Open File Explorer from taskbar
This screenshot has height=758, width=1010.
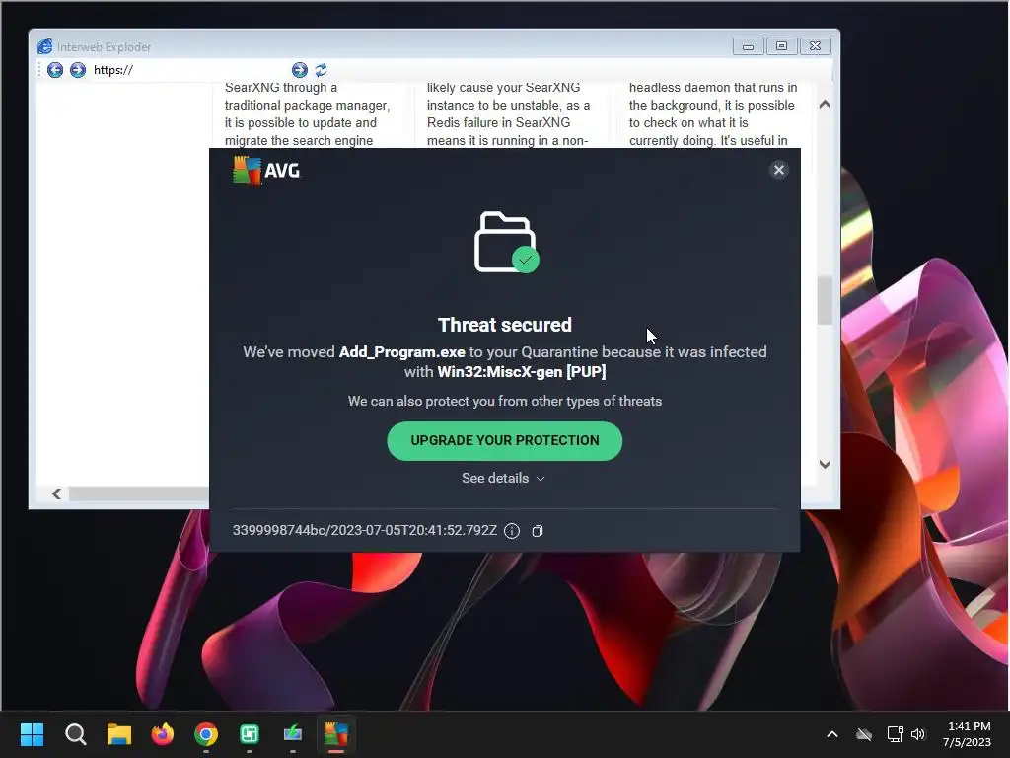pos(119,734)
